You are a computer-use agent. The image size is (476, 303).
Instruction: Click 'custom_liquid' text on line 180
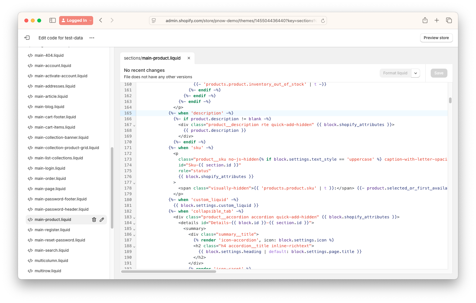(210, 200)
